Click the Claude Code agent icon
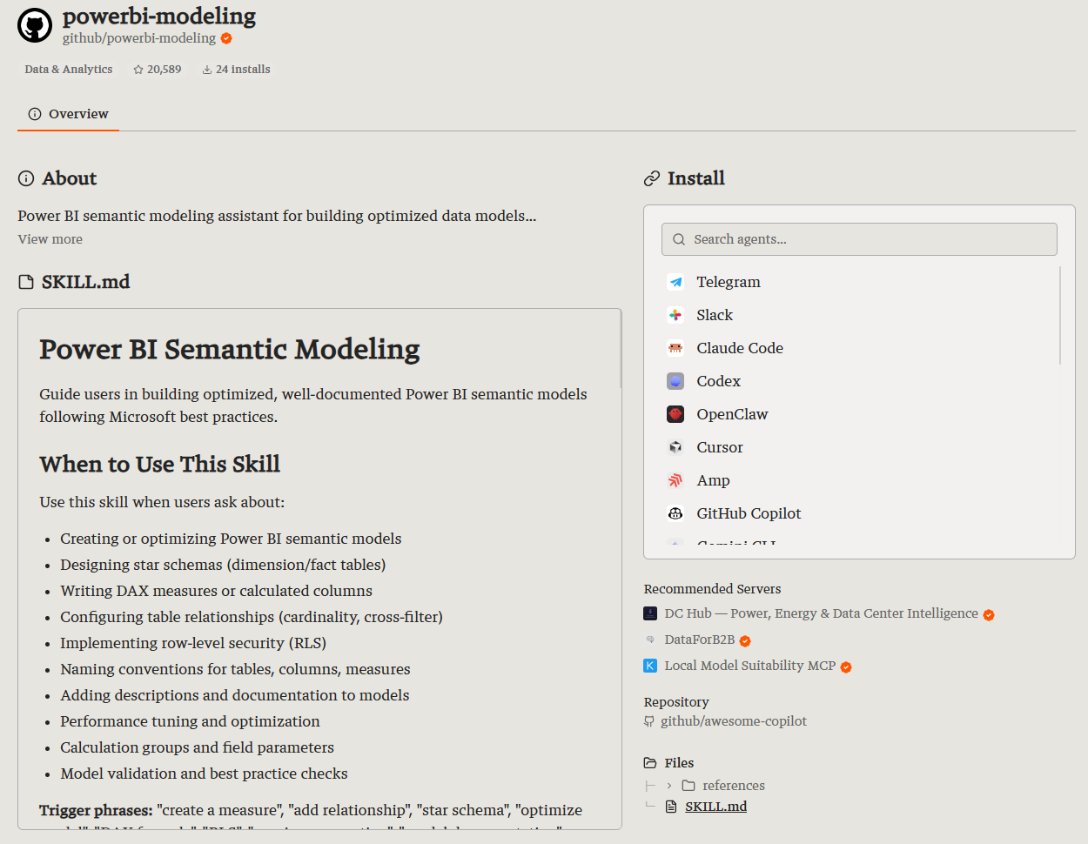 pyautogui.click(x=675, y=348)
